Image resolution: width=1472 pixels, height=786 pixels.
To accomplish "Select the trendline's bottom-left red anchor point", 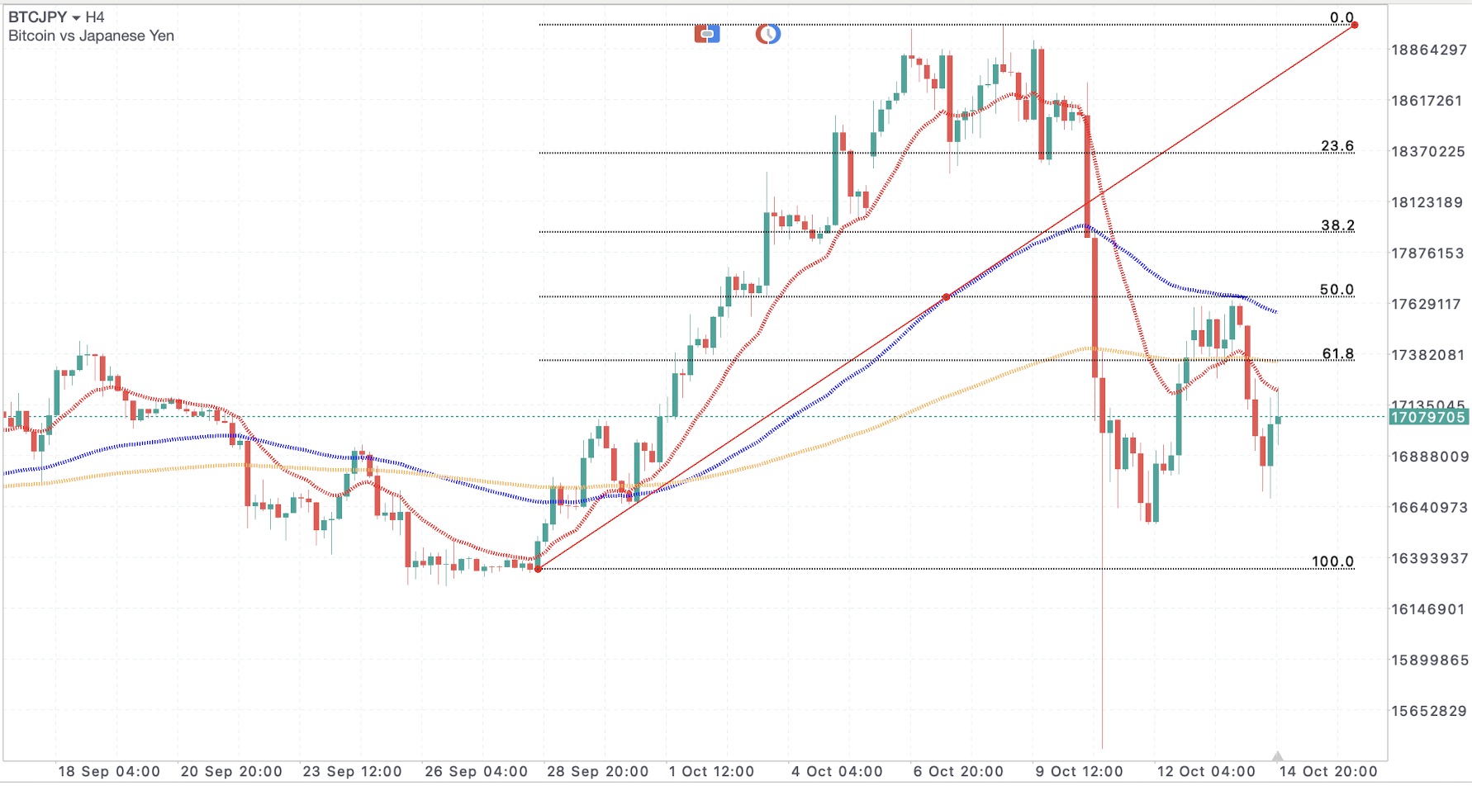I will tap(539, 568).
